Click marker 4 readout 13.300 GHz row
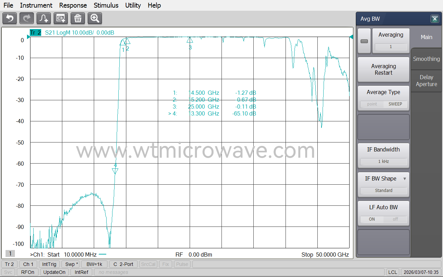This screenshot has height=277, width=443. pos(213,113)
